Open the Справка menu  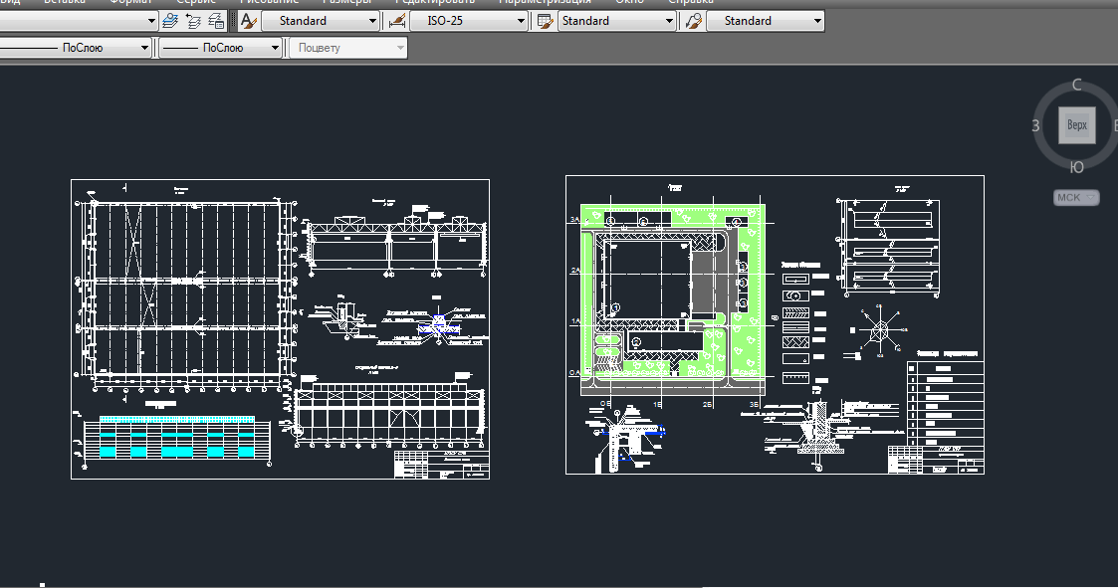tap(691, 2)
